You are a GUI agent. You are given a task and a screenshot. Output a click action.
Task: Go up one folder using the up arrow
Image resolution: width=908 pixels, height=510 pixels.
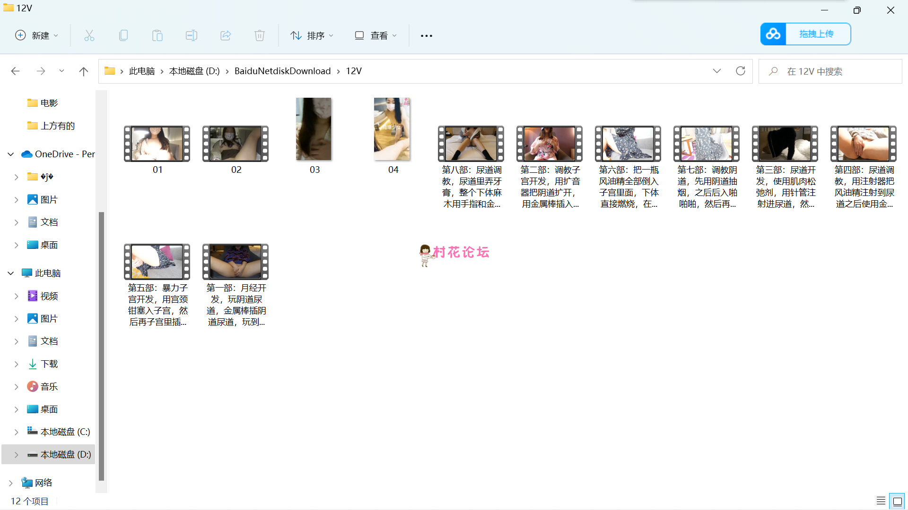[84, 71]
